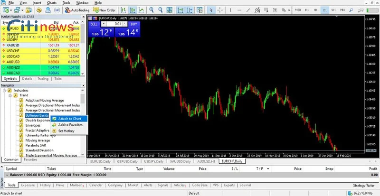Click the search magnifier icon
The width and height of the screenshot is (380, 196).
351,10
